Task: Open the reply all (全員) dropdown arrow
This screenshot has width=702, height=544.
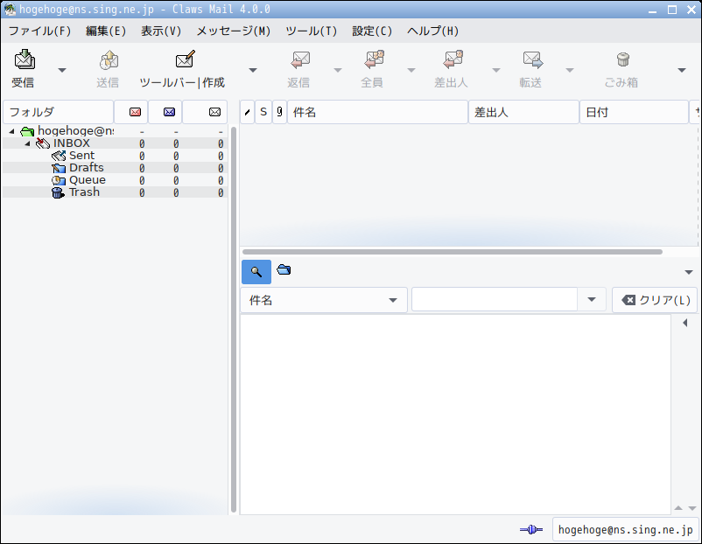Action: 411,70
